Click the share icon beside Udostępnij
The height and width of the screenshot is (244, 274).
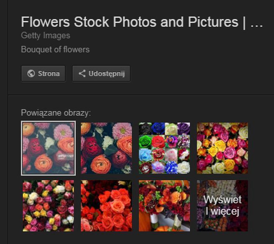[x=82, y=74]
